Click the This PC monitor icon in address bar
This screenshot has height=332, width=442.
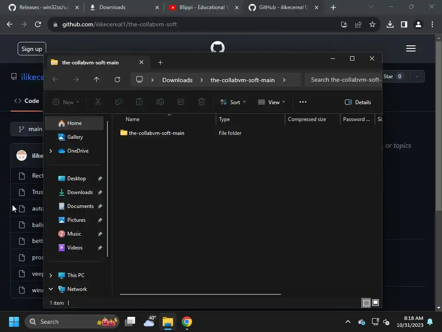139,80
